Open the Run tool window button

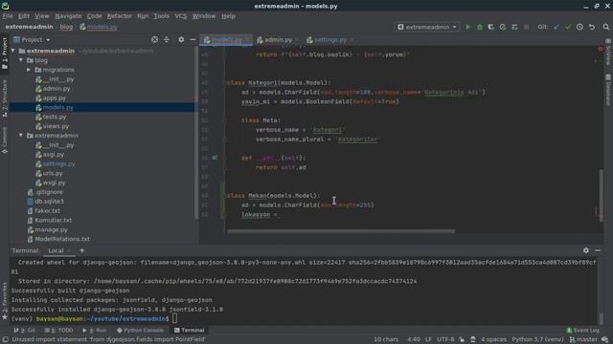point(95,330)
